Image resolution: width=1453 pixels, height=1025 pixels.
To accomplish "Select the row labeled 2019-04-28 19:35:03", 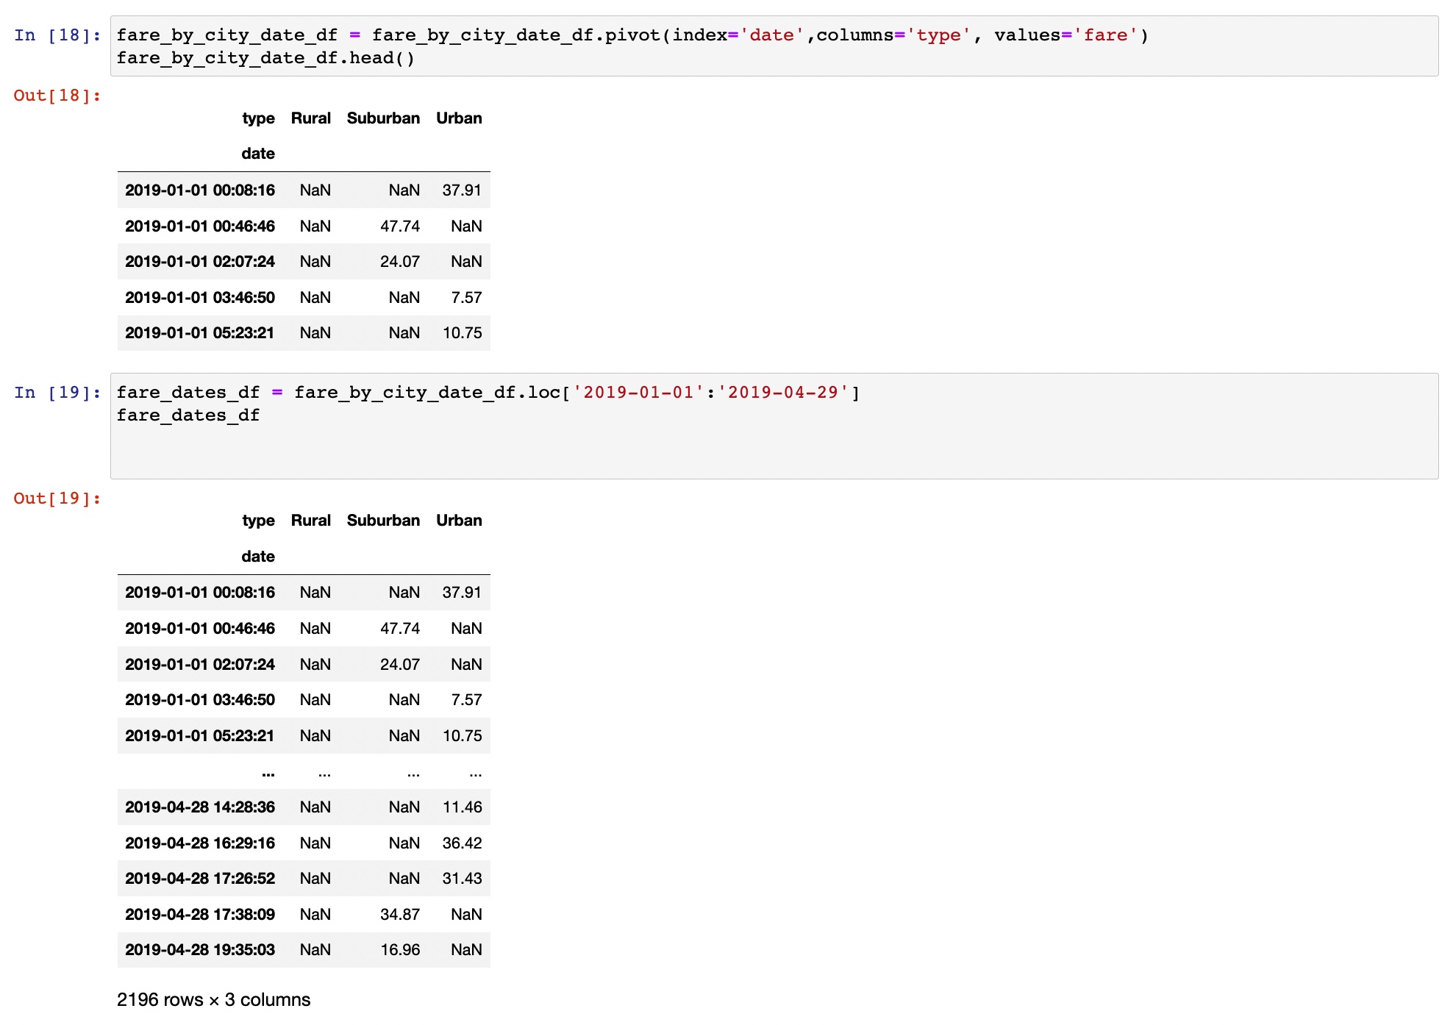I will pos(201,949).
